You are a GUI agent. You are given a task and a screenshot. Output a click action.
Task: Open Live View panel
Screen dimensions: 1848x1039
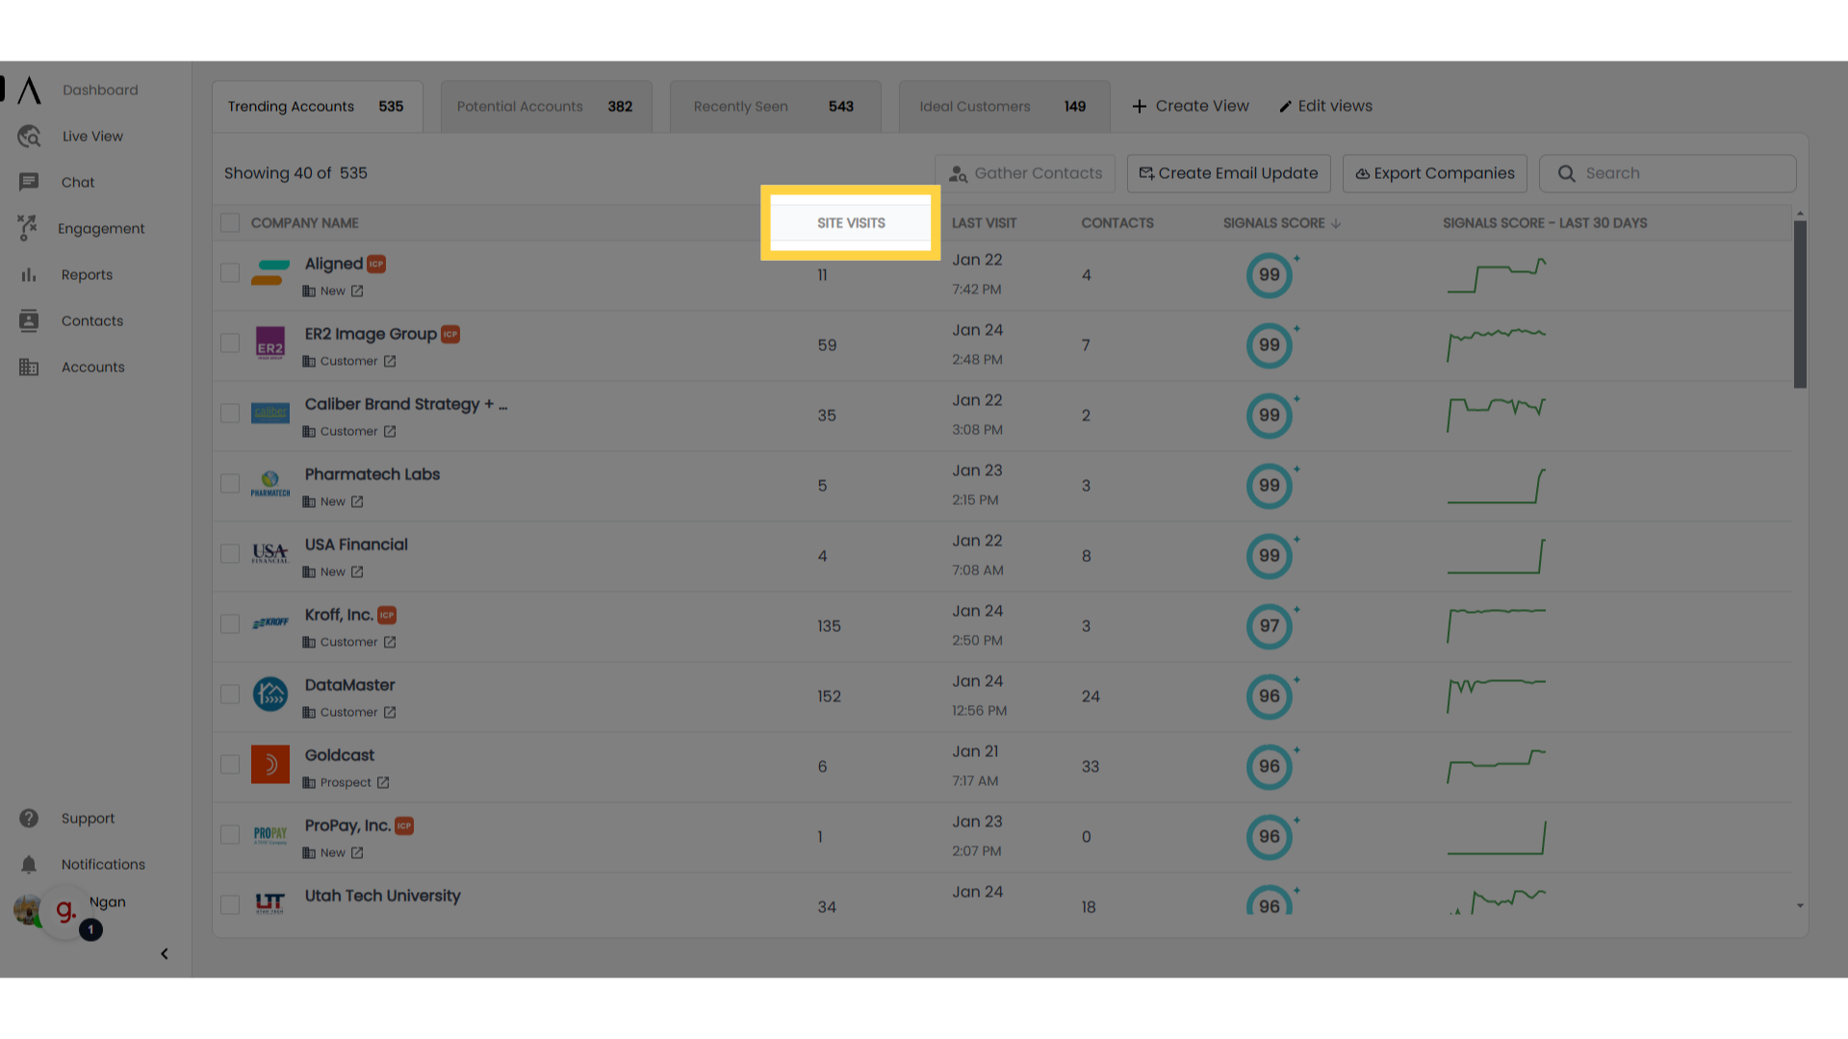coord(92,136)
